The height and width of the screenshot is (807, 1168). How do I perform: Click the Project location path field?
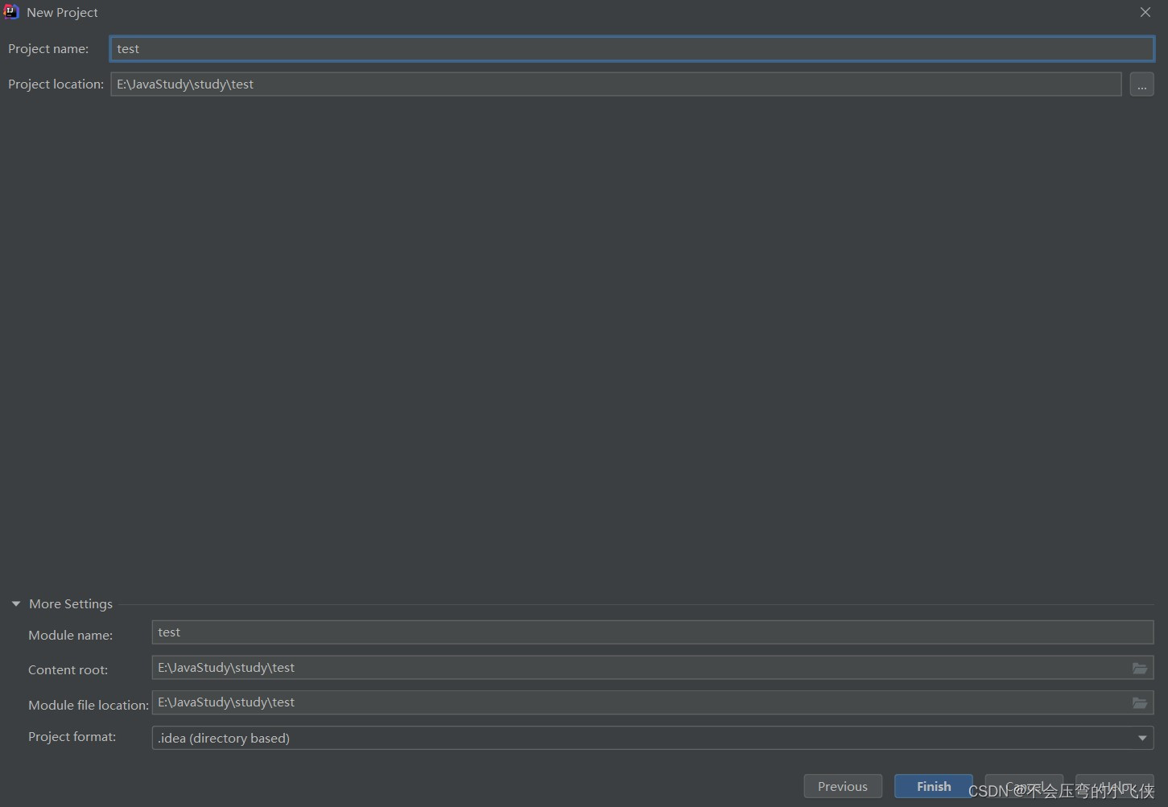tap(616, 84)
